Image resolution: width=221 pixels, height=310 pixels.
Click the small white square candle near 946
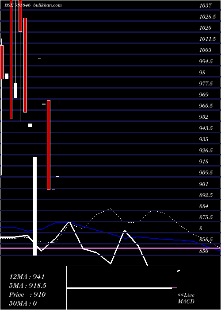click(30, 125)
